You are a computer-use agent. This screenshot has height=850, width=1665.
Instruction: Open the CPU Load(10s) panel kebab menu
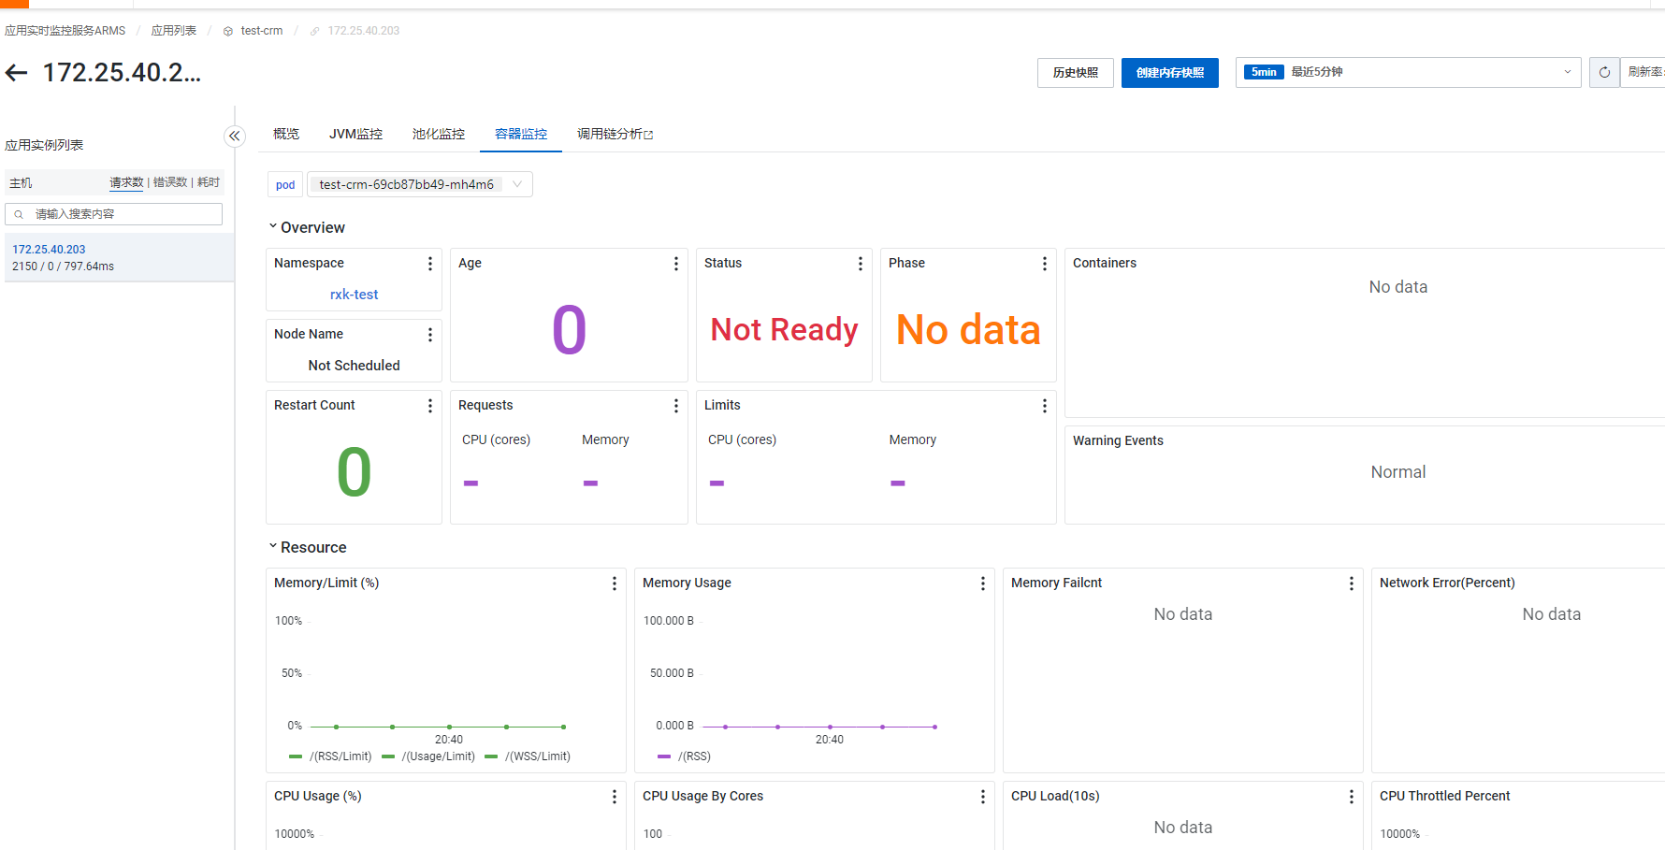(x=1352, y=797)
